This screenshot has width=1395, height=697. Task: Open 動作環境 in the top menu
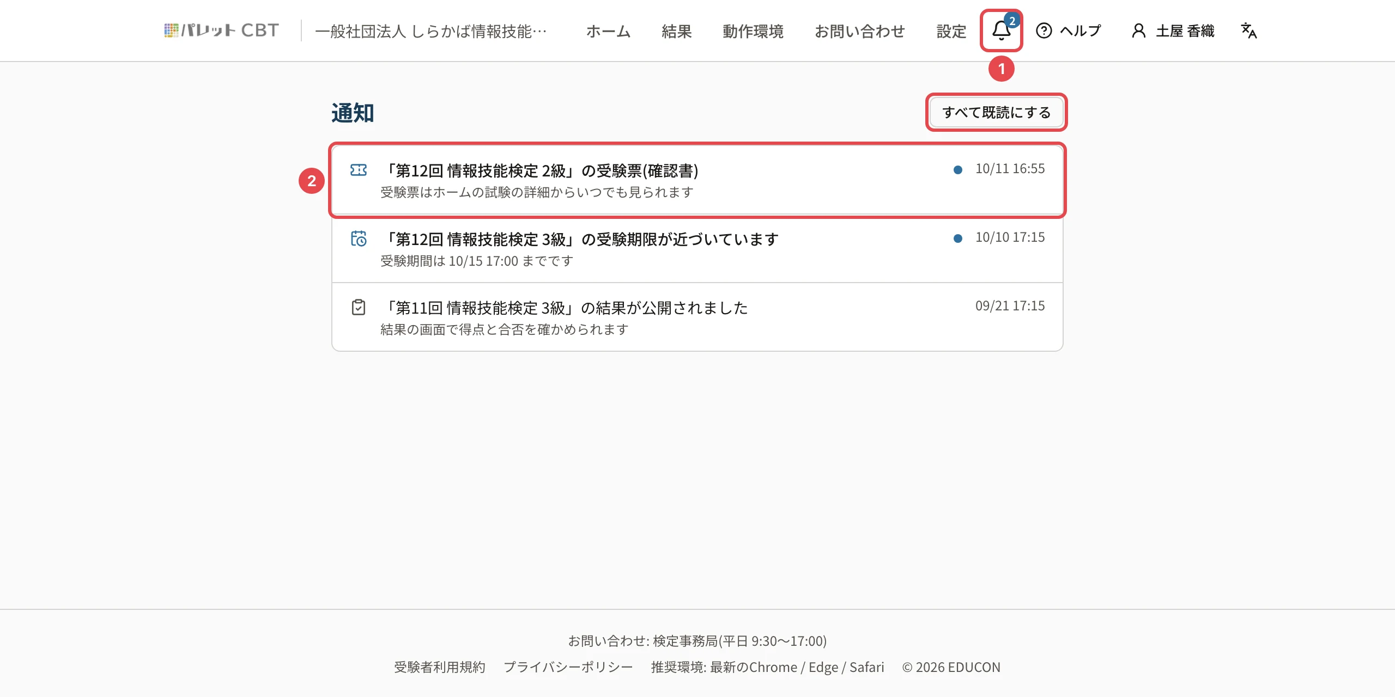[753, 31]
